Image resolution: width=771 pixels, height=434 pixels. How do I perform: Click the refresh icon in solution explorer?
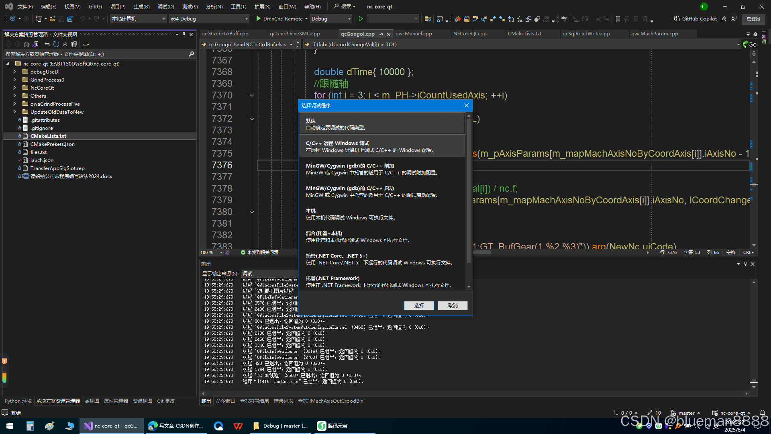(x=56, y=44)
